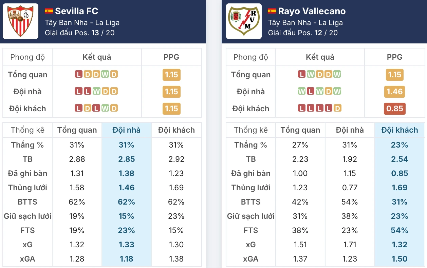Select the highlighted Đội khách column header for Rayo

400,130
